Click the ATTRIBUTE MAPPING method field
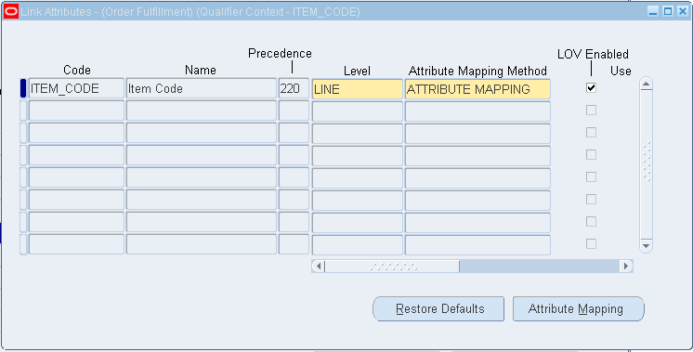The height and width of the screenshot is (352, 693). 477,89
